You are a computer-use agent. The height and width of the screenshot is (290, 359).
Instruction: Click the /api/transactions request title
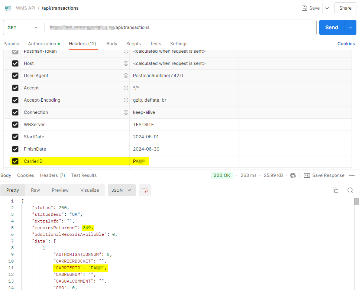[60, 8]
